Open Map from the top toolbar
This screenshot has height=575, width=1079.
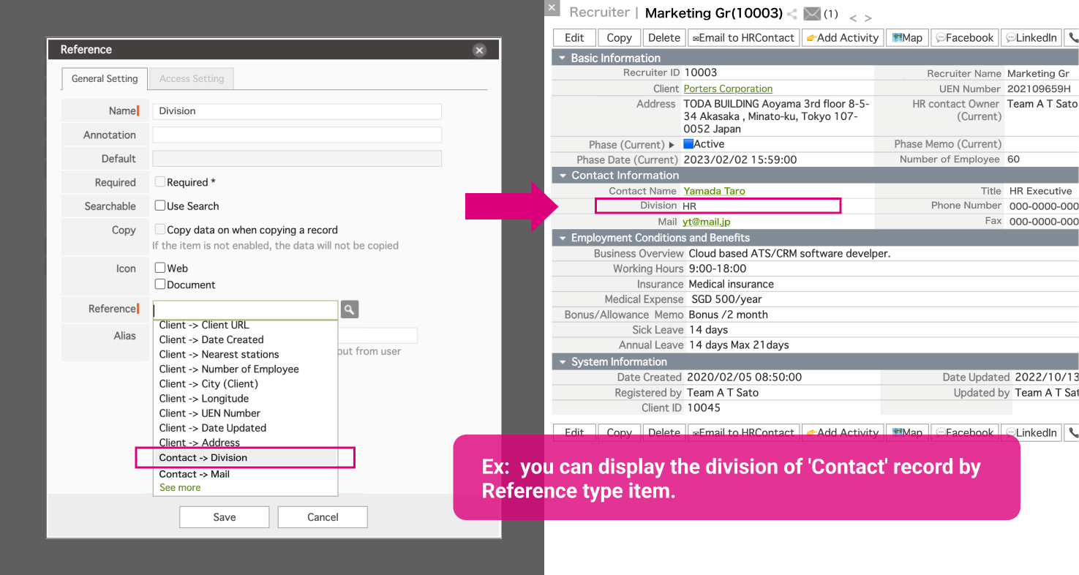(x=907, y=38)
